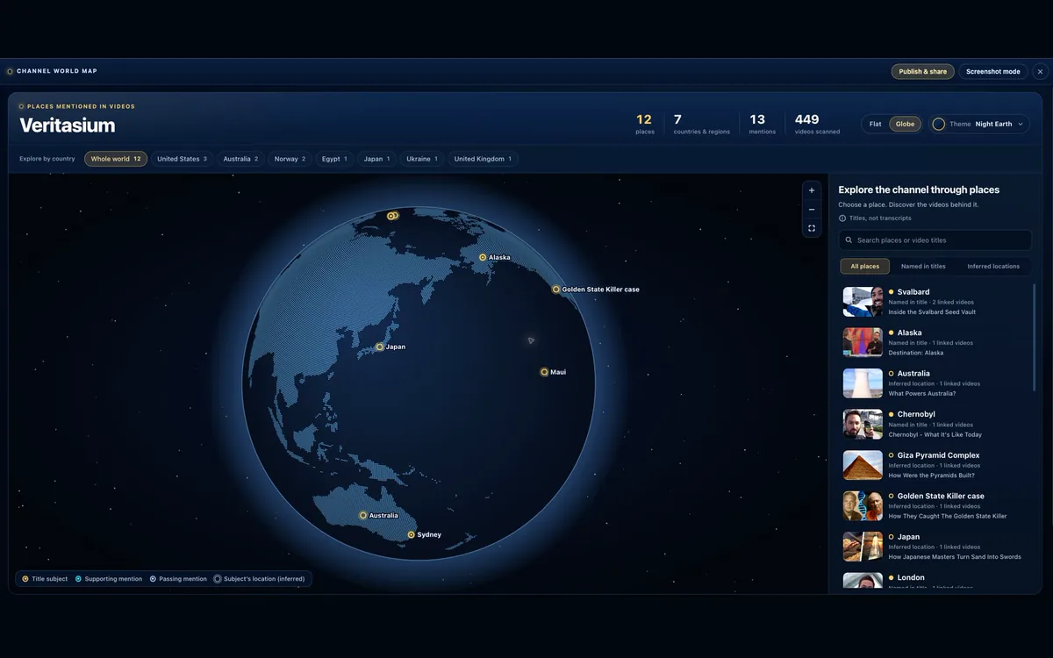
Task: Focus the Search places or video titles field
Action: (x=935, y=240)
